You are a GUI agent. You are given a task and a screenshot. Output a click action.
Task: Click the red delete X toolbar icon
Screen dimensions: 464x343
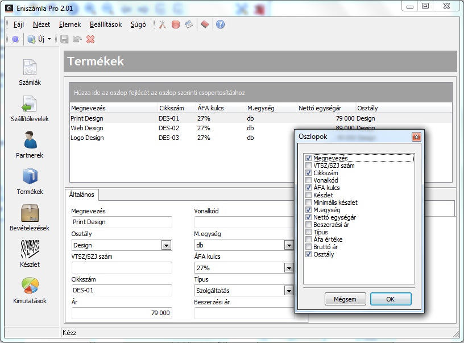pyautogui.click(x=90, y=39)
